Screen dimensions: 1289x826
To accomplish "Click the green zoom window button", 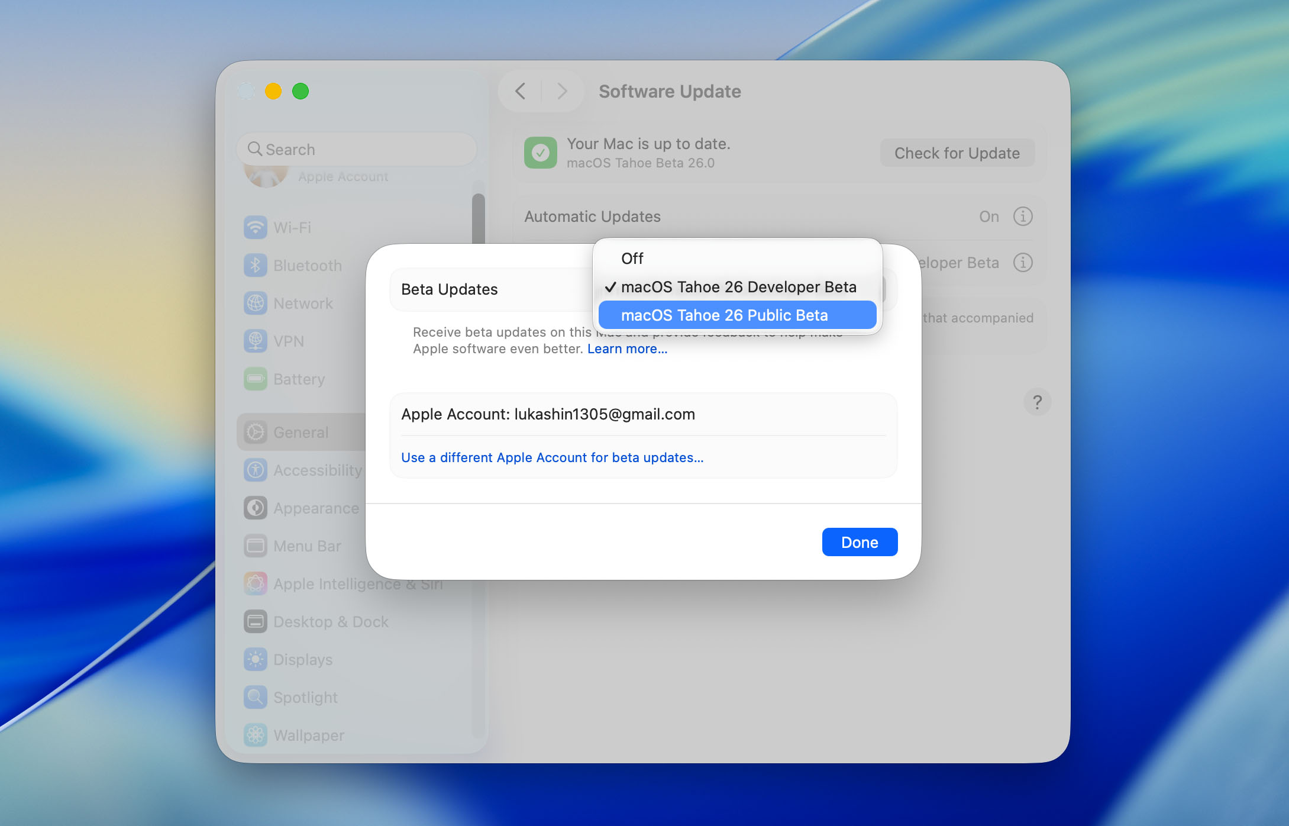I will [x=301, y=91].
